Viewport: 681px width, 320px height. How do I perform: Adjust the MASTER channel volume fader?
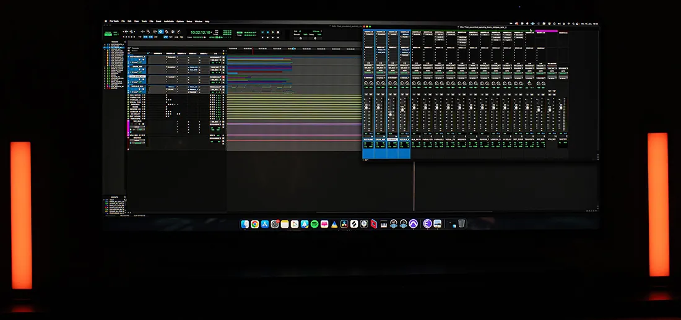pyautogui.click(x=561, y=106)
